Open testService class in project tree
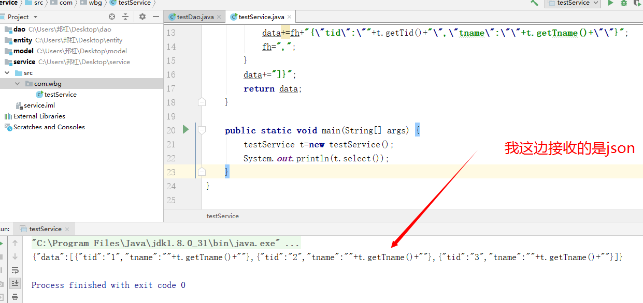This screenshot has width=643, height=303. 60,95
